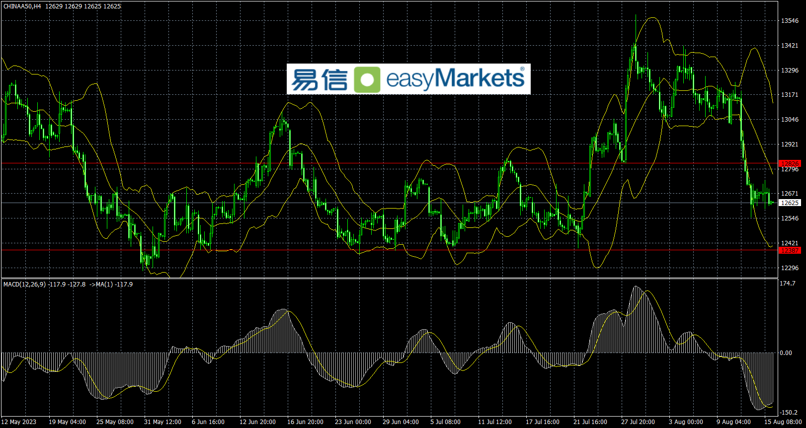Click the 11 Jul 12:00 time label
Screen dimensions: 806x428
pyautogui.click(x=495, y=422)
